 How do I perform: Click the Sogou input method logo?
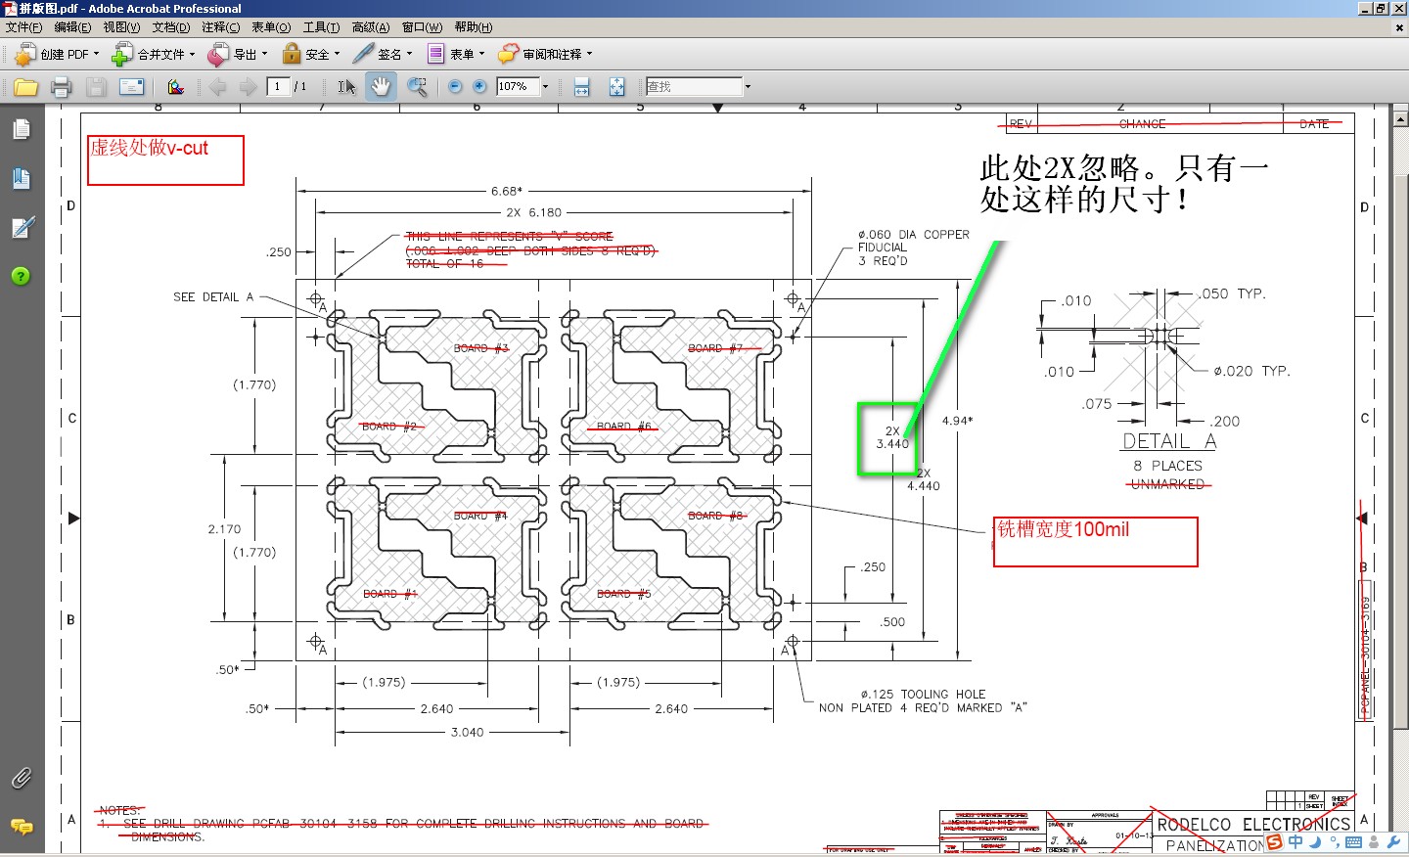coord(1274,842)
